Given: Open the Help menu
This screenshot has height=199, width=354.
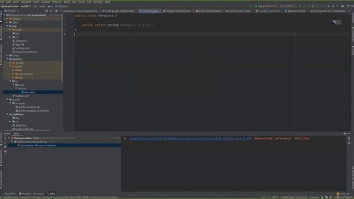Looking at the screenshot, I should [x=107, y=2].
